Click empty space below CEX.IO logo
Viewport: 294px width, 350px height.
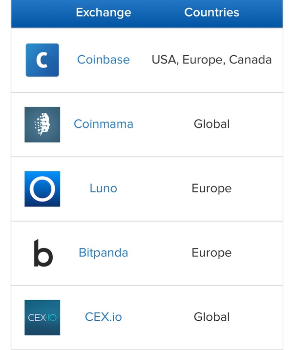click(42, 342)
